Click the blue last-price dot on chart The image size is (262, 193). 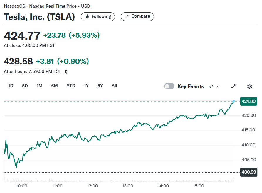[x=234, y=101]
